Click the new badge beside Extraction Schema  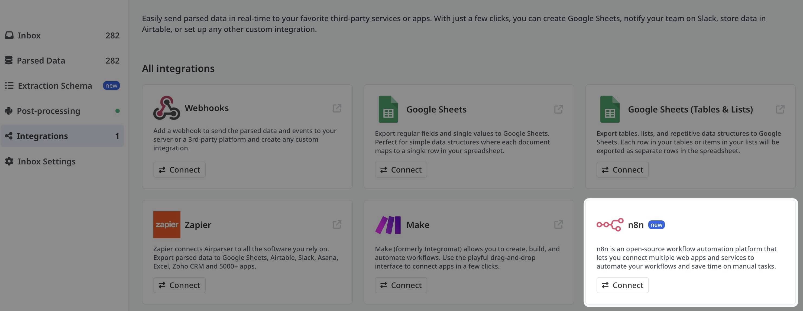pyautogui.click(x=111, y=85)
